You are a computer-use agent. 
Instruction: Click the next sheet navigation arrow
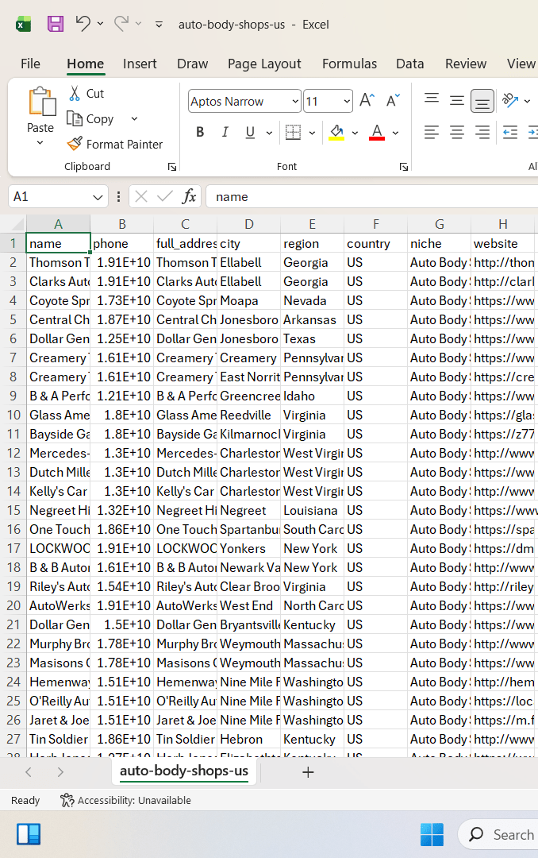pyautogui.click(x=60, y=772)
